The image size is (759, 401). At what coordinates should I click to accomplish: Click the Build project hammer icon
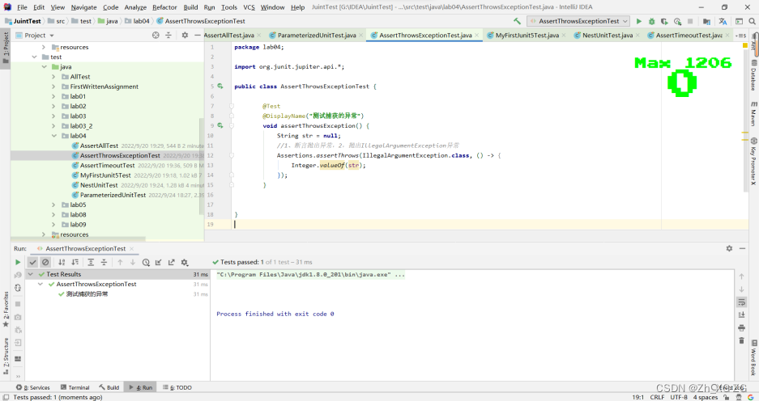(517, 21)
